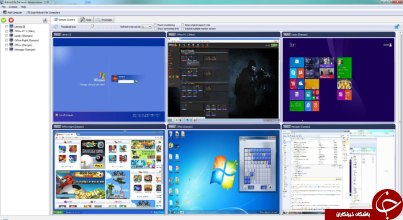
Task: Select the Manager [Damjan] entry in the computer list
Action: [25, 50]
